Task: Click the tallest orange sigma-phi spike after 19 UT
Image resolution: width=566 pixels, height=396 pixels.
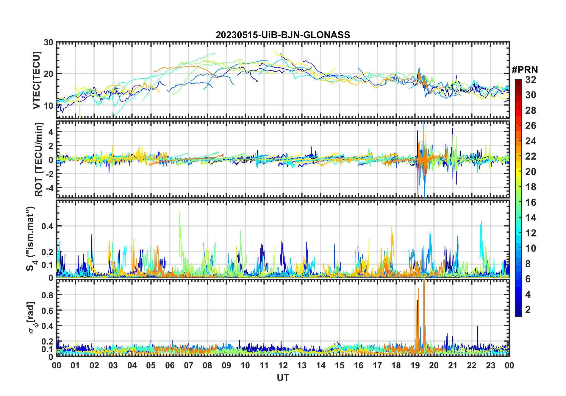Action: 424,286
